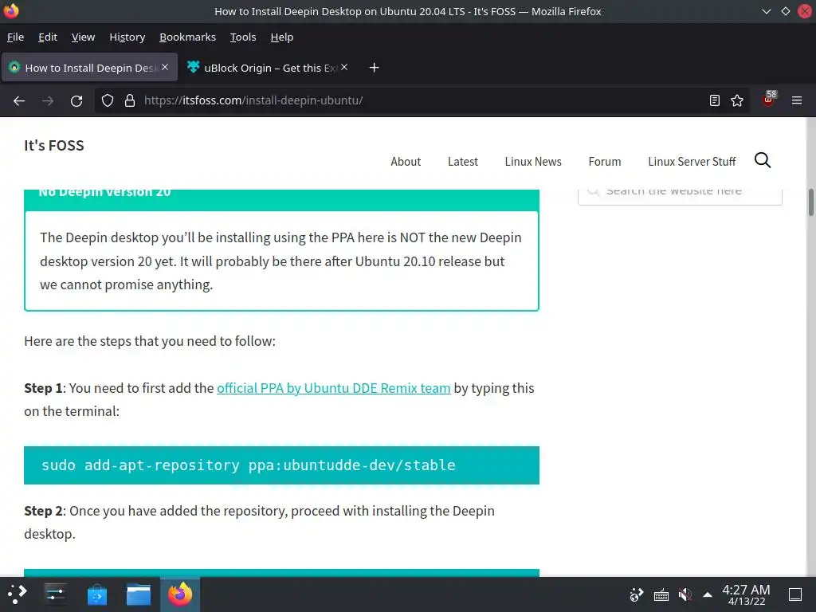Open the Help menu
Image resolution: width=816 pixels, height=612 pixels.
pyautogui.click(x=282, y=37)
